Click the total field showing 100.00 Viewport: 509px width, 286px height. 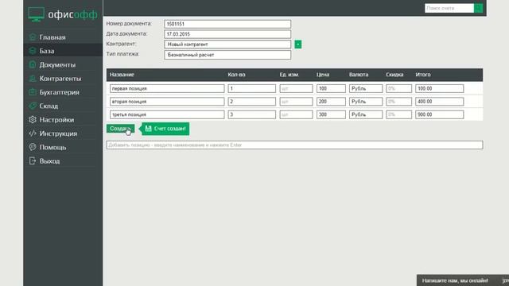coord(440,88)
